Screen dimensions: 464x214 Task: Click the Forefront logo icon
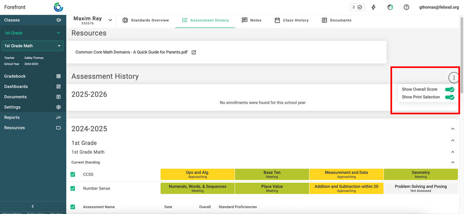click(58, 7)
